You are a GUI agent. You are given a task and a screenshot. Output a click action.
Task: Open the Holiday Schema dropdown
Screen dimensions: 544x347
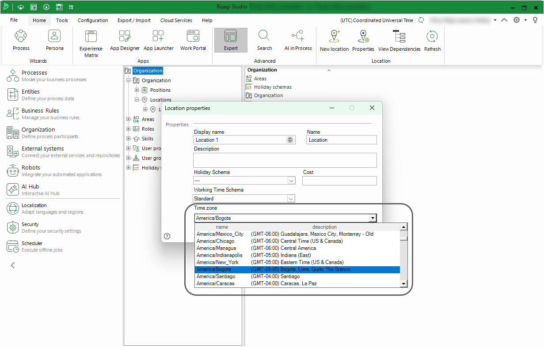(291, 181)
